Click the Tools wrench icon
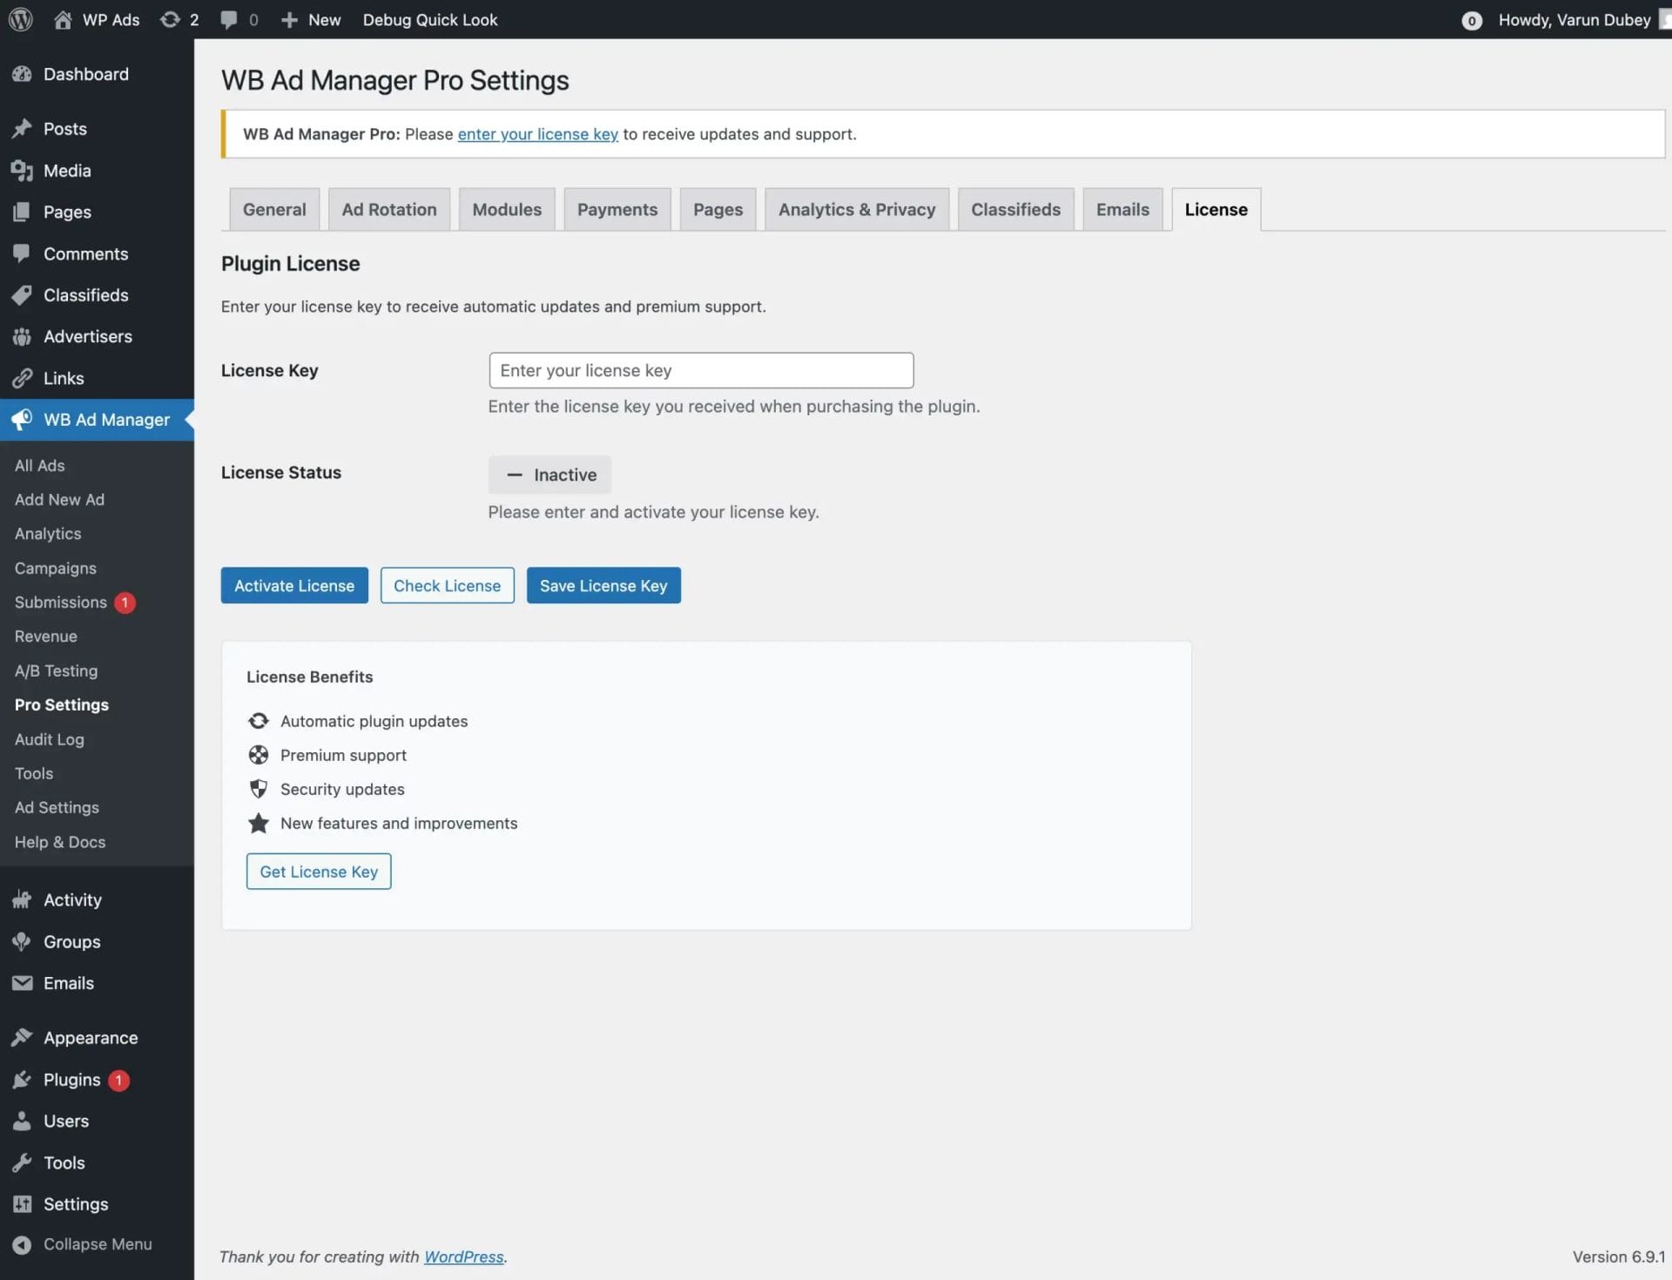This screenshot has height=1280, width=1672. pos(22,1162)
